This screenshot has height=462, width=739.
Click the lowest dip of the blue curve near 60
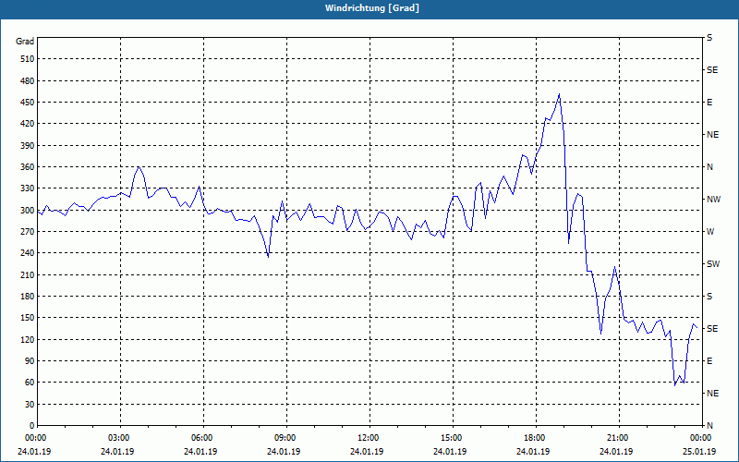tap(675, 385)
